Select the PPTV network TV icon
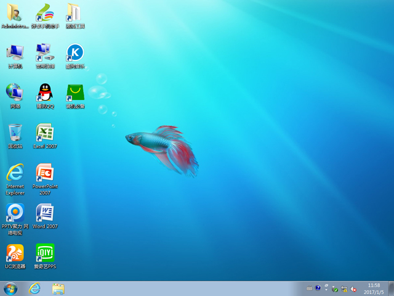This screenshot has height=296, width=394. click(x=15, y=213)
